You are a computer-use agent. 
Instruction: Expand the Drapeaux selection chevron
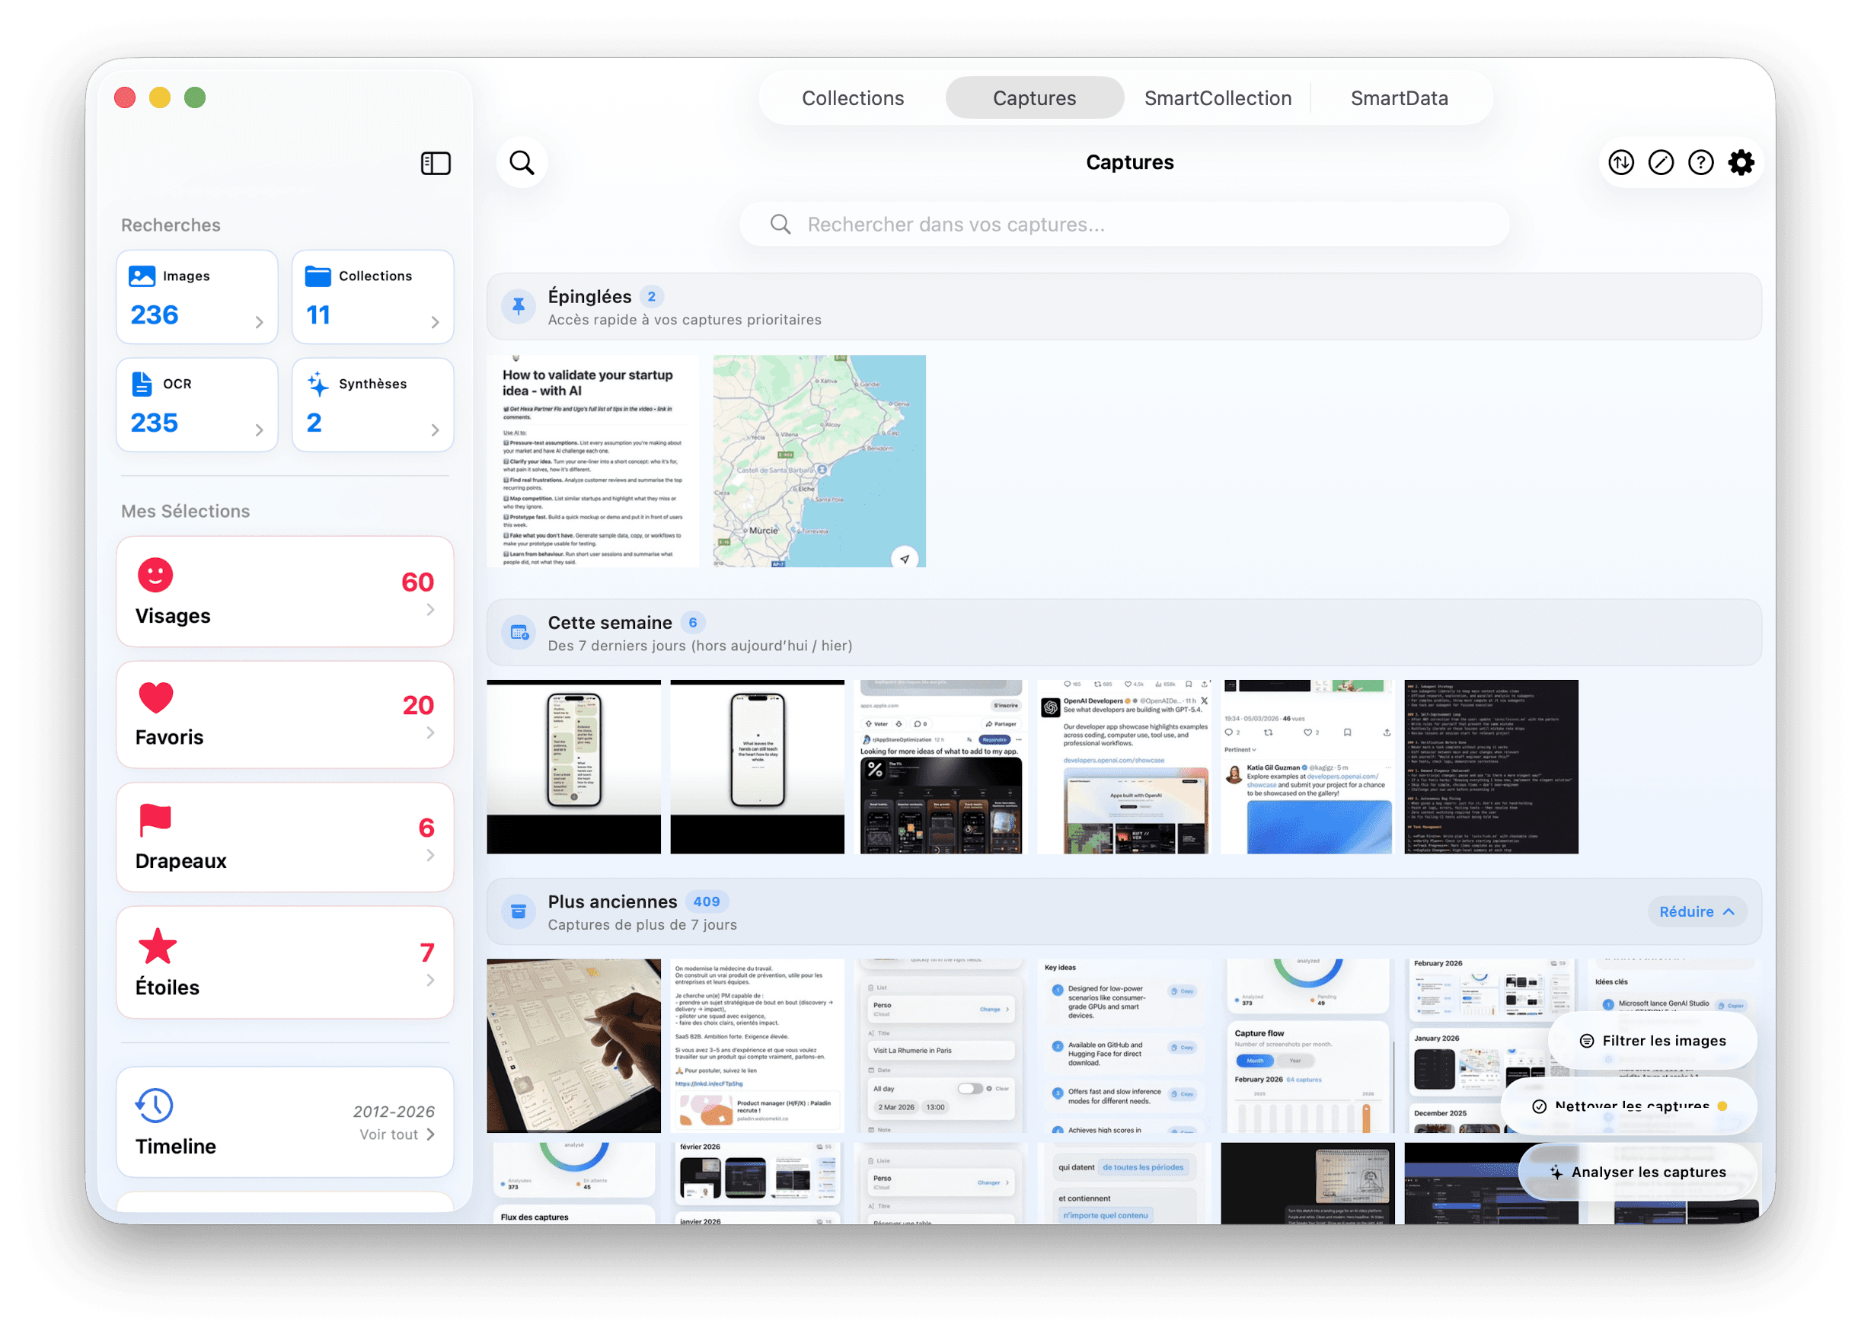pos(431,856)
